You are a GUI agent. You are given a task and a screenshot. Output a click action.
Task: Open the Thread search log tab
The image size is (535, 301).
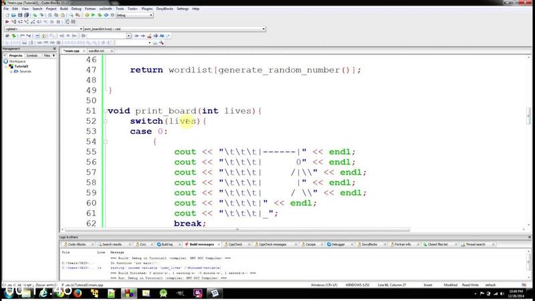(x=475, y=244)
